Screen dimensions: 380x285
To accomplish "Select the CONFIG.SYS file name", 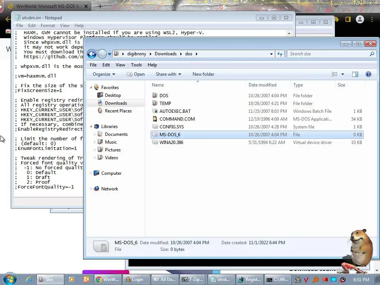I will click(x=171, y=127).
